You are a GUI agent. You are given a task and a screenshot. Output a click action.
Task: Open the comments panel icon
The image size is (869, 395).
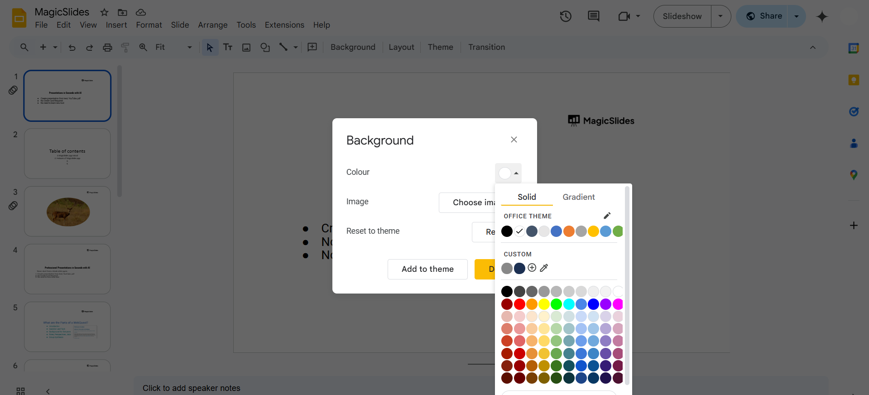click(593, 17)
